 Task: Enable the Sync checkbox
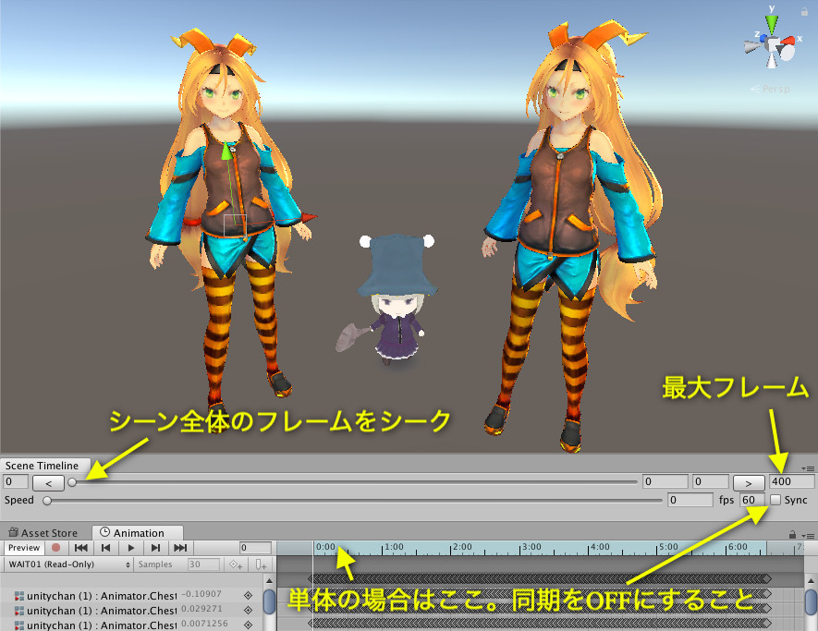point(775,500)
